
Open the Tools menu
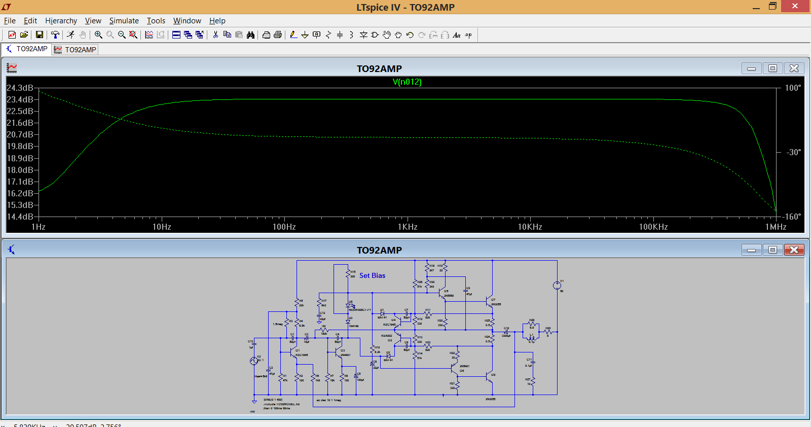156,21
